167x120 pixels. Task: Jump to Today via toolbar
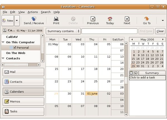pos(110,21)
